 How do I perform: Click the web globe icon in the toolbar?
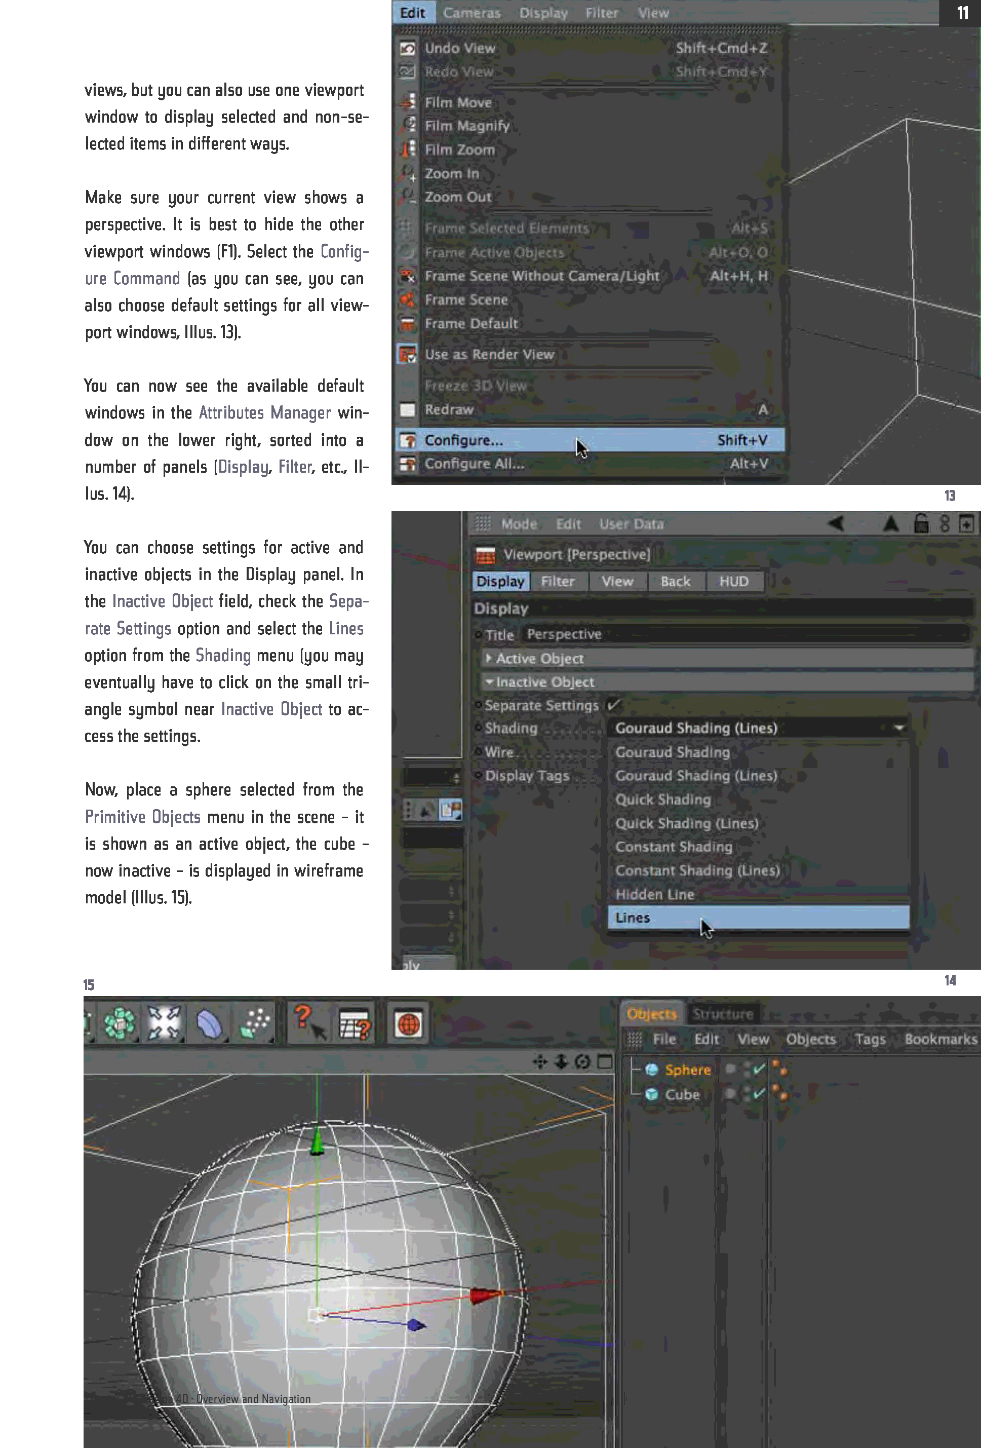click(408, 1024)
